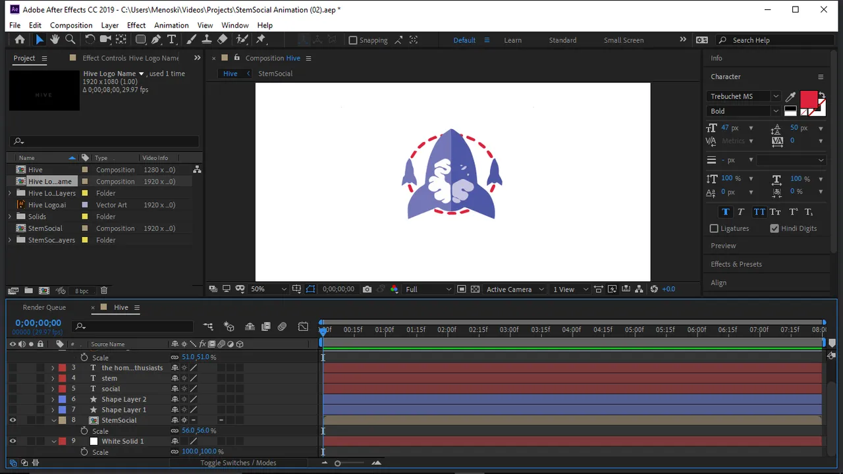
Task: Collapse the StemSocial layer properties
Action: [53, 420]
